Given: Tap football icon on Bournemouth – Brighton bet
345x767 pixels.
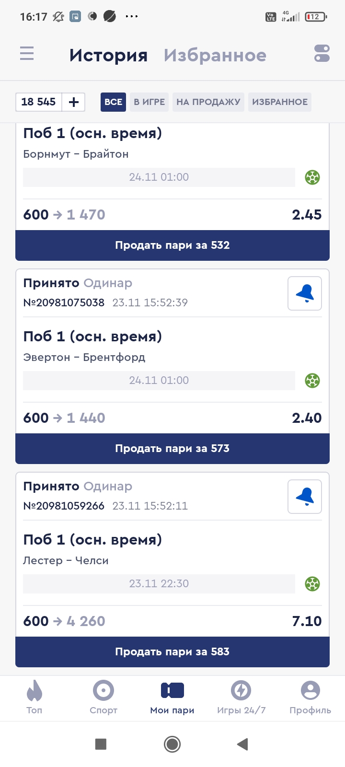Looking at the screenshot, I should (312, 177).
